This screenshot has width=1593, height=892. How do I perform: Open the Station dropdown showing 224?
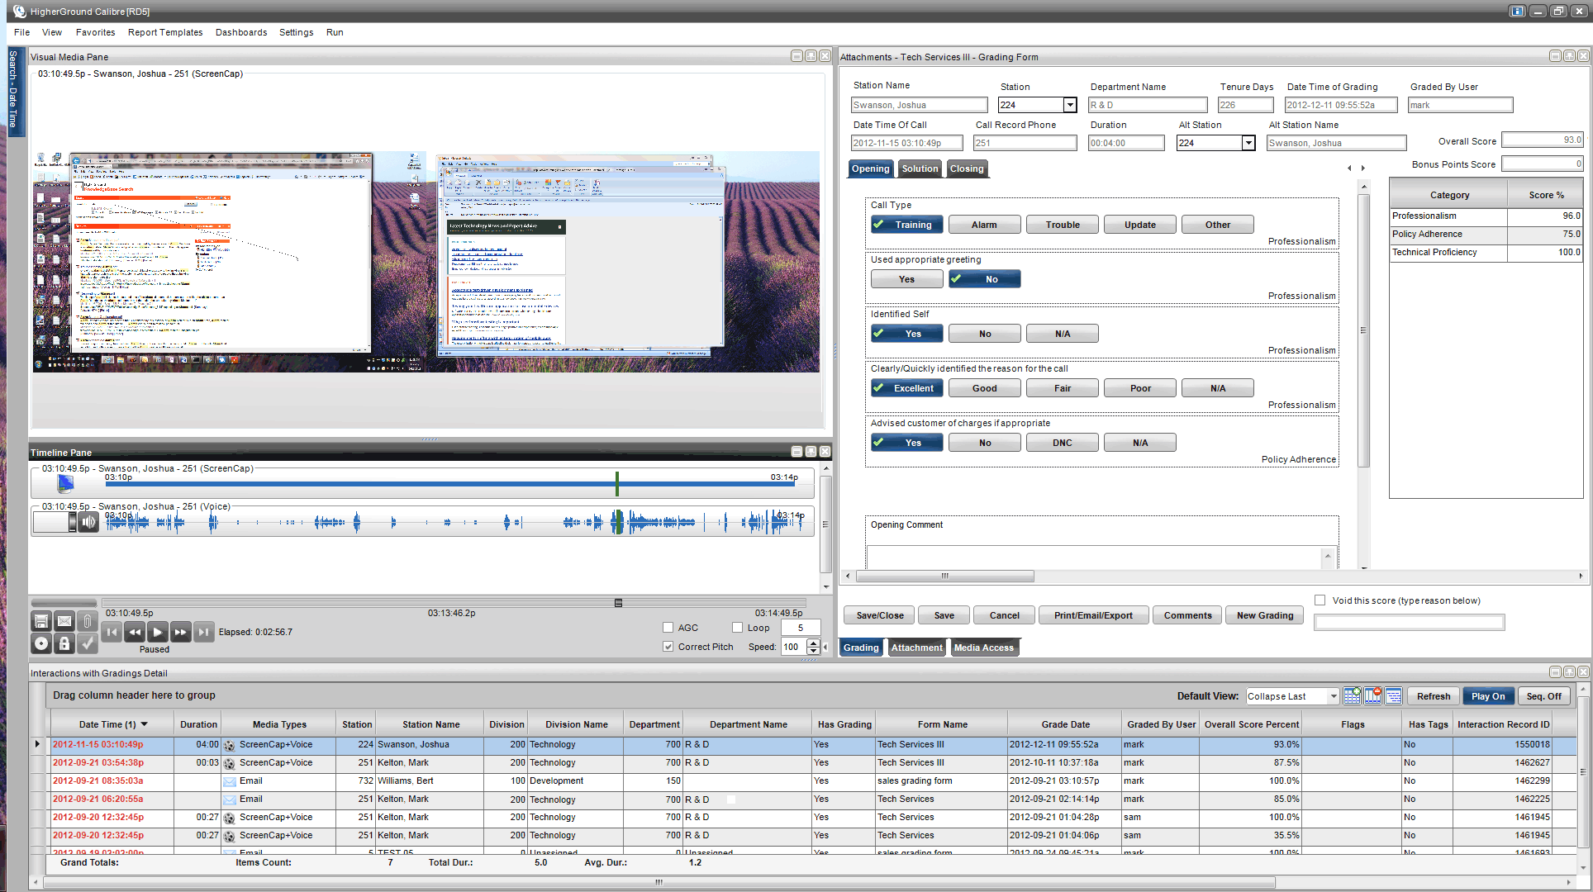click(1070, 105)
